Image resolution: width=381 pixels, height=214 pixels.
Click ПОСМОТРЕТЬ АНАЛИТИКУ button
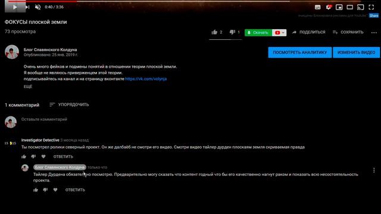point(300,52)
